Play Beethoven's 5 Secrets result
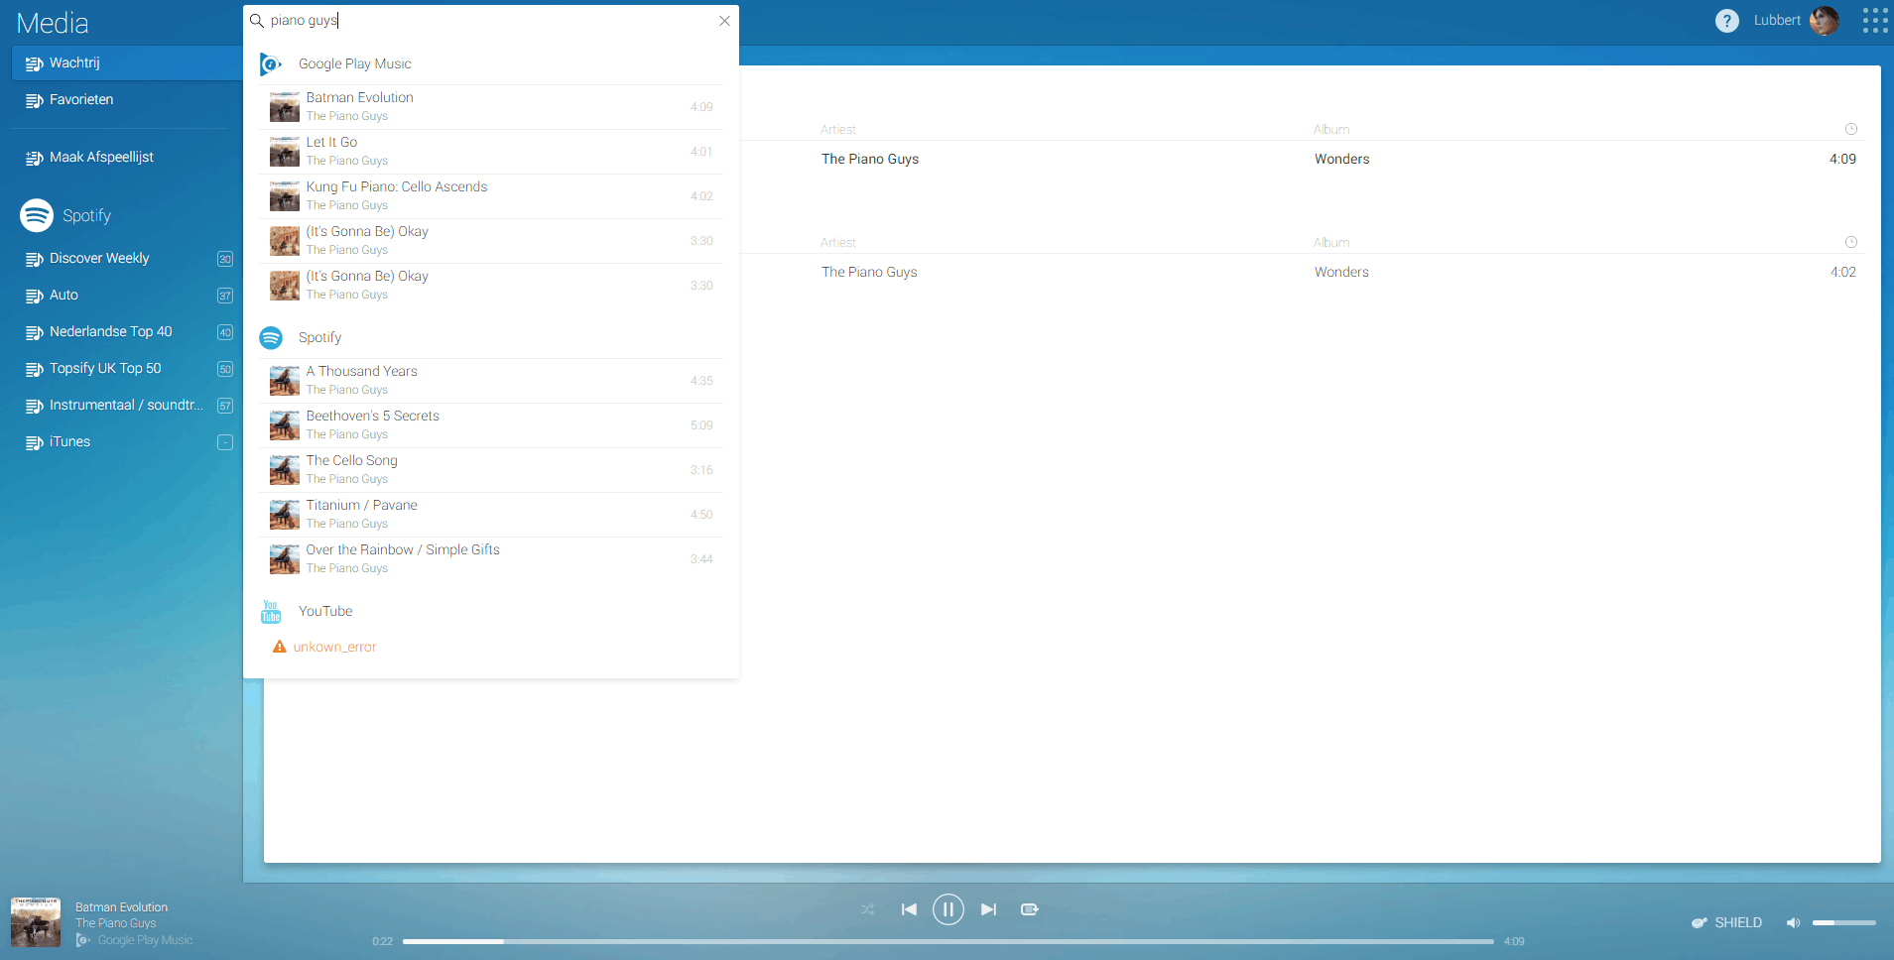 pos(491,425)
